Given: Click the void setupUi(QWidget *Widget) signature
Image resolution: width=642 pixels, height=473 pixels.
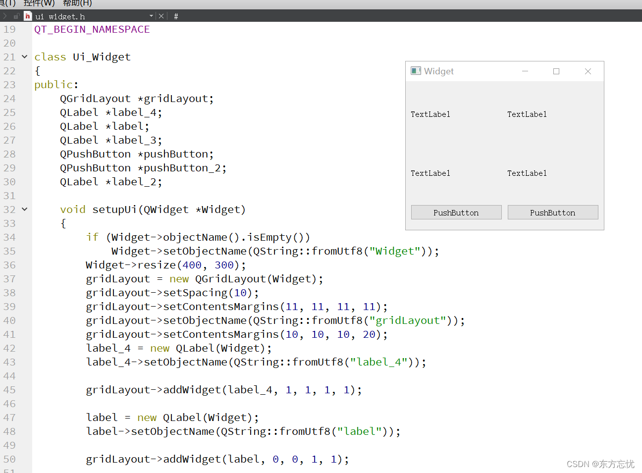Looking at the screenshot, I should (153, 210).
